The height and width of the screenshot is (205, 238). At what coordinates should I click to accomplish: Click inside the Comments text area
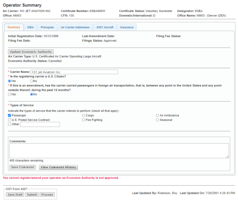click(x=119, y=151)
